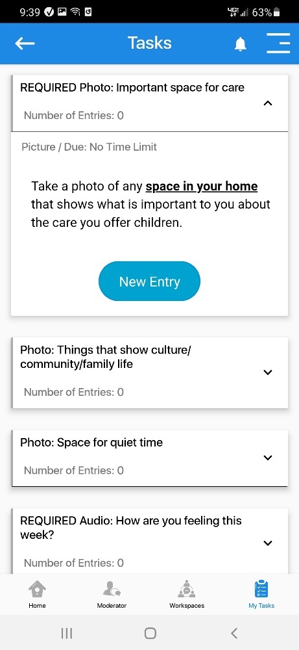The width and height of the screenshot is (299, 650).
Task: Open notifications with the bell icon
Action: (x=240, y=44)
